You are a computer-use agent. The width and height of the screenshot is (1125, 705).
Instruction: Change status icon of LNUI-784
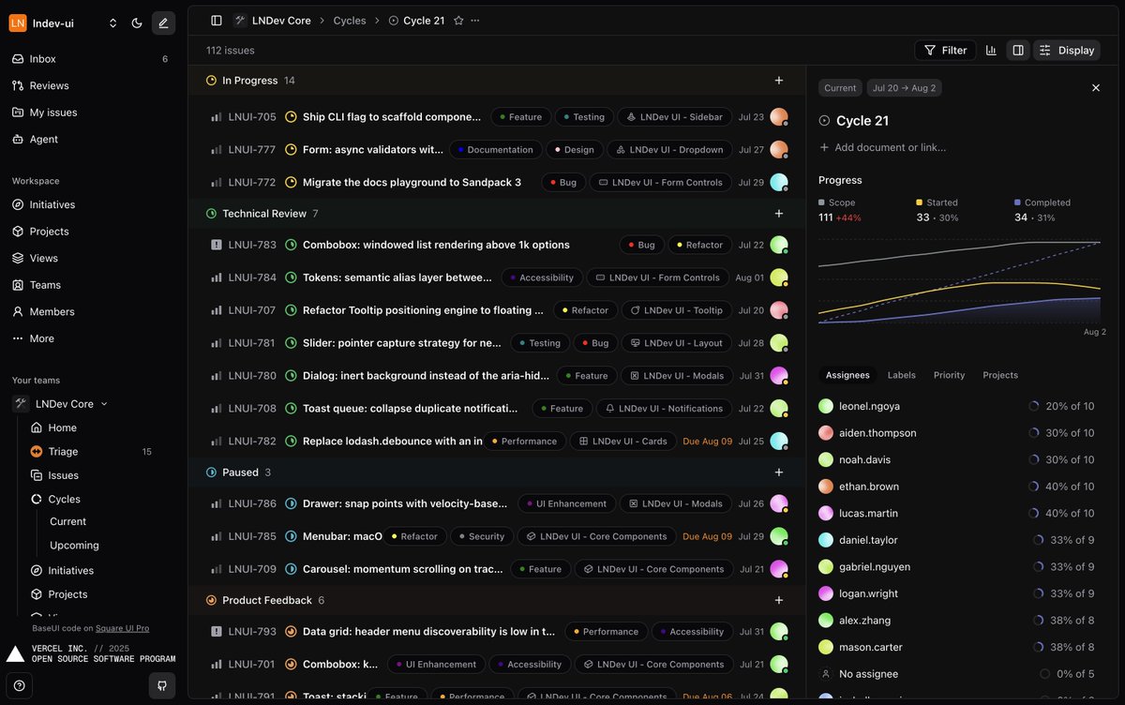point(291,277)
